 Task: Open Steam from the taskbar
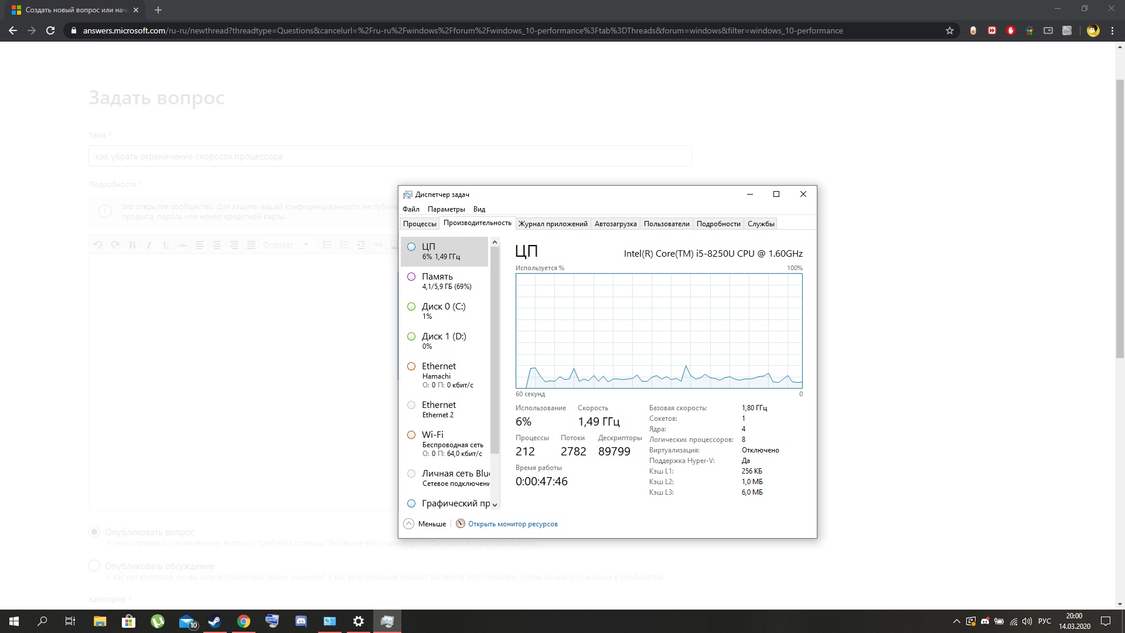214,621
